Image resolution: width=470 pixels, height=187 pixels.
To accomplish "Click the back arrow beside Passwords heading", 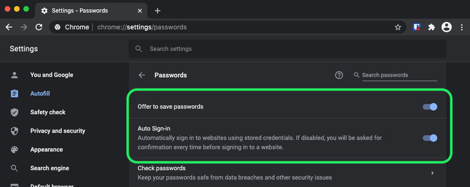I will coord(142,75).
